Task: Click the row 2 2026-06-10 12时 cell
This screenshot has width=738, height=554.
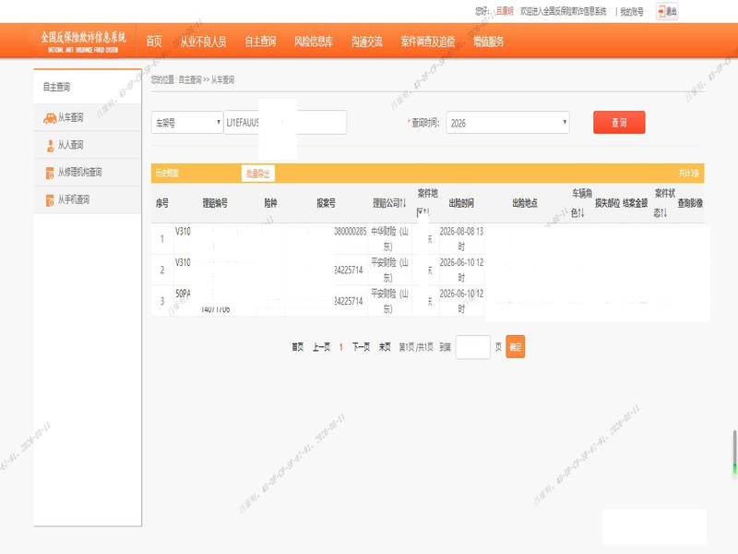Action: [x=461, y=270]
